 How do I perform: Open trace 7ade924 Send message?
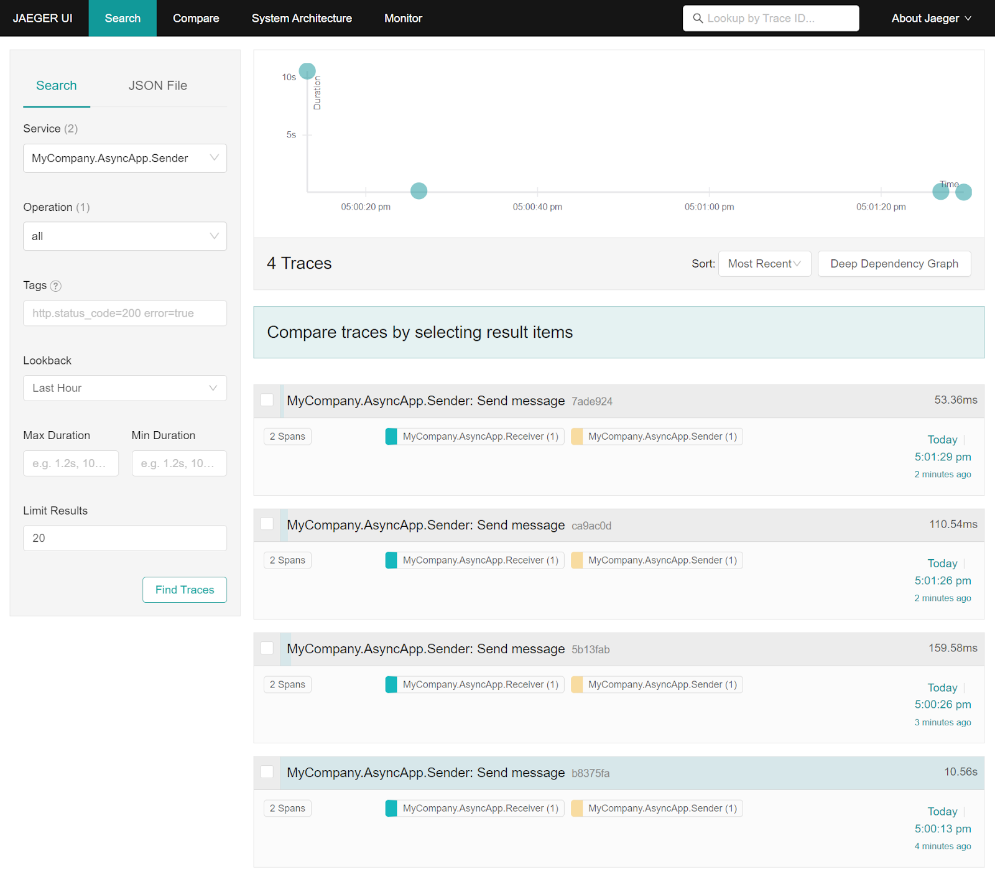point(426,401)
